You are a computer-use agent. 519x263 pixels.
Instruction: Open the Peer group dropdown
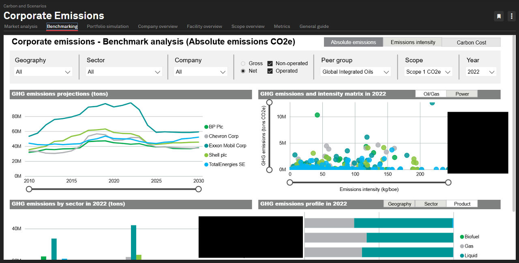click(356, 72)
